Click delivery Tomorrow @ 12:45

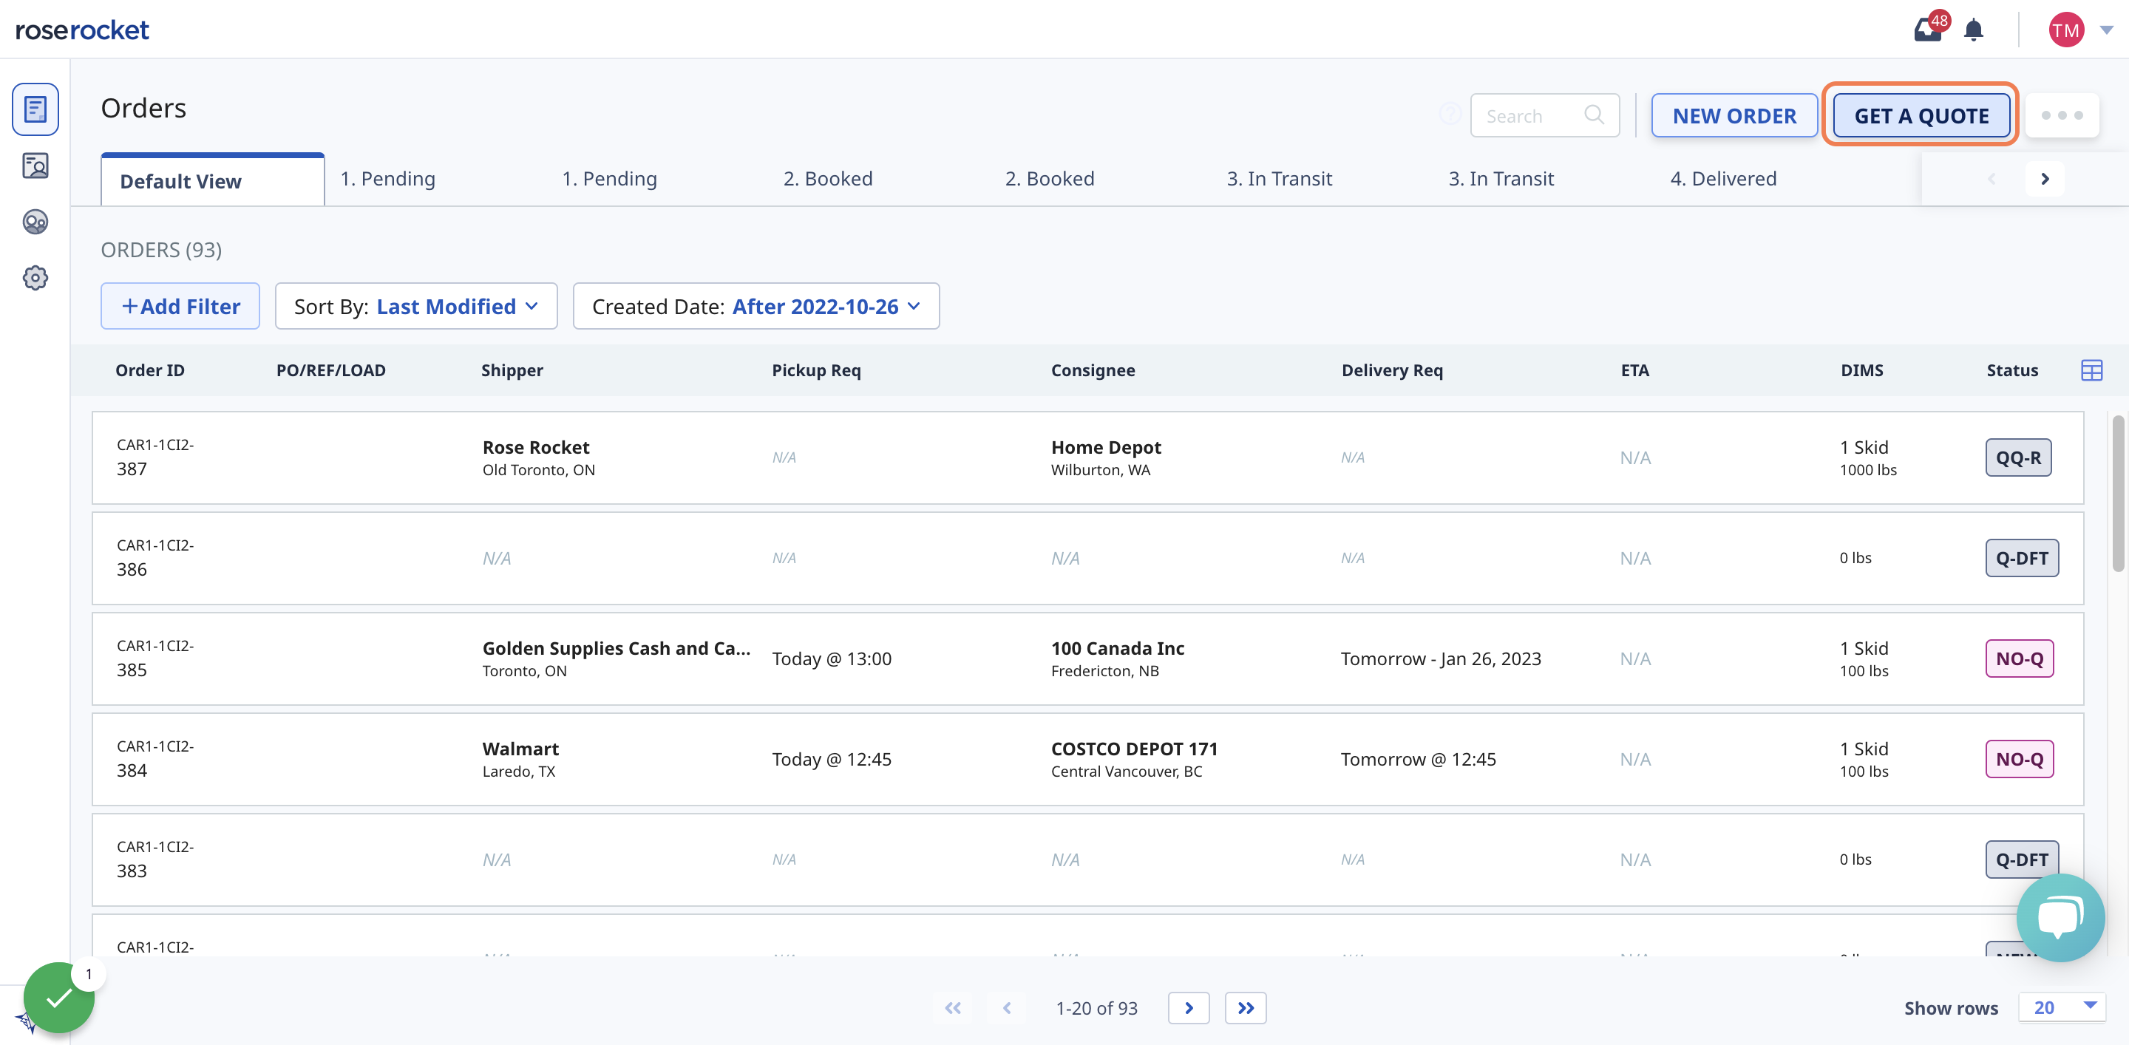click(1419, 758)
